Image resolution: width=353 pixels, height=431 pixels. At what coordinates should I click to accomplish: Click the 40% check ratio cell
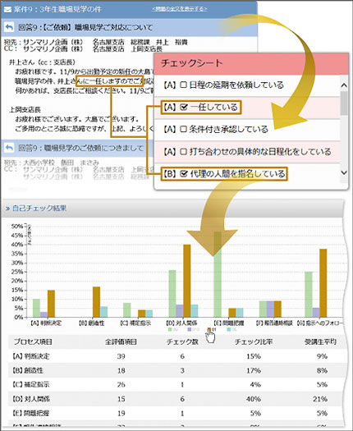[254, 399]
